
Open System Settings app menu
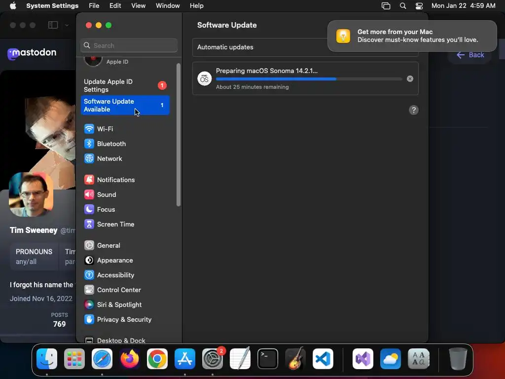coord(52,6)
